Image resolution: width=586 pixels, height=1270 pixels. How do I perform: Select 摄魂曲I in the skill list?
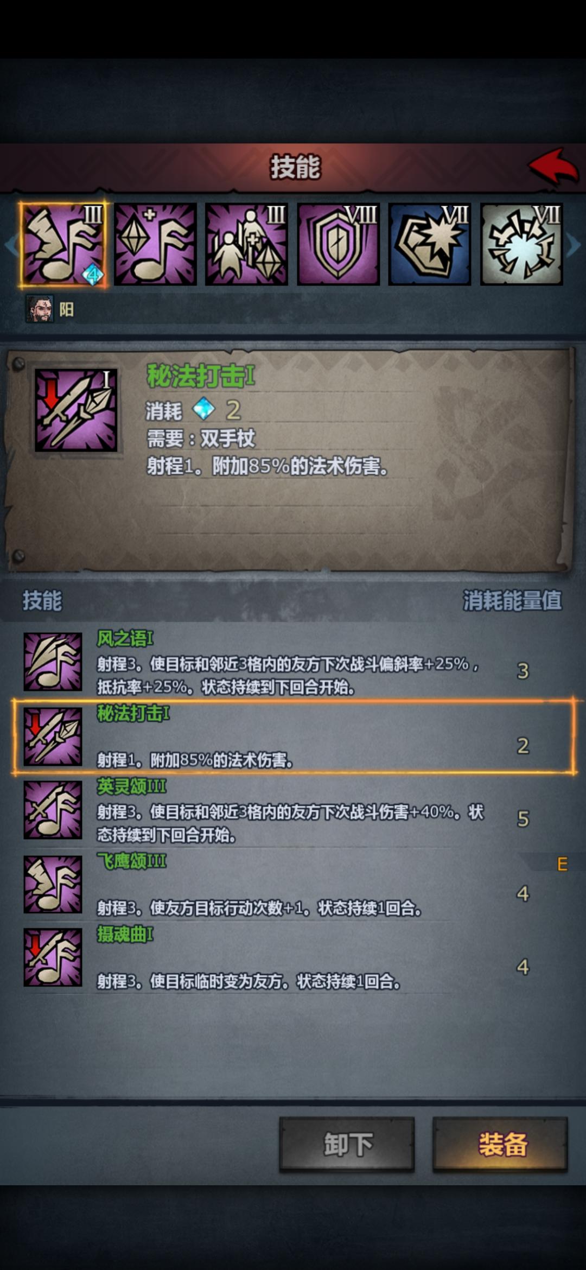pos(293,958)
